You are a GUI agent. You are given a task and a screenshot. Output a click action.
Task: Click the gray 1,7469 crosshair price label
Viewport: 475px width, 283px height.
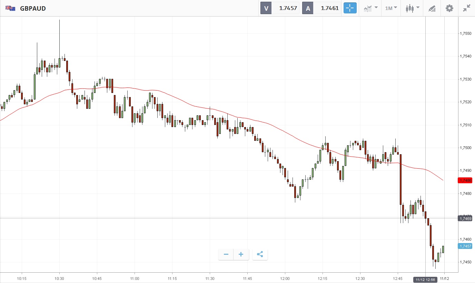[465, 218]
